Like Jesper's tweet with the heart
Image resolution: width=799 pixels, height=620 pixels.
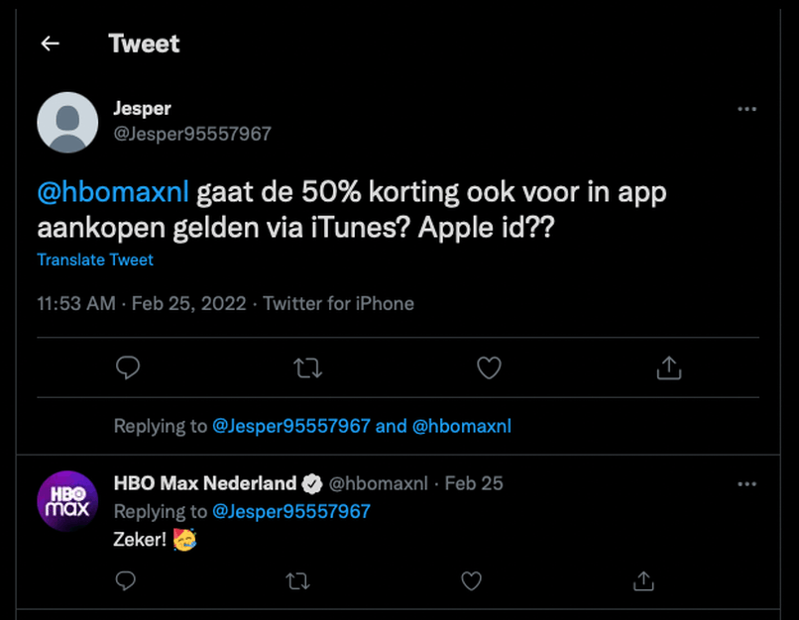[x=489, y=368]
